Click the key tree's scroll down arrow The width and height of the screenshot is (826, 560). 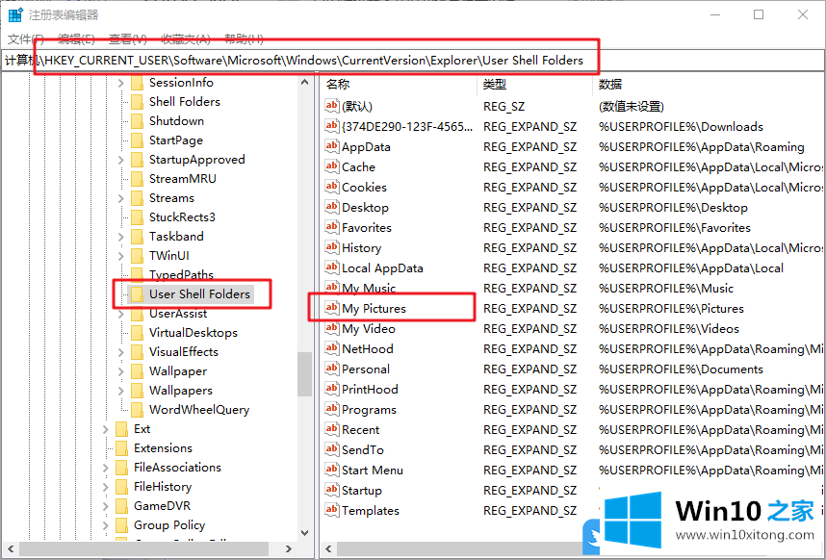pyautogui.click(x=304, y=533)
